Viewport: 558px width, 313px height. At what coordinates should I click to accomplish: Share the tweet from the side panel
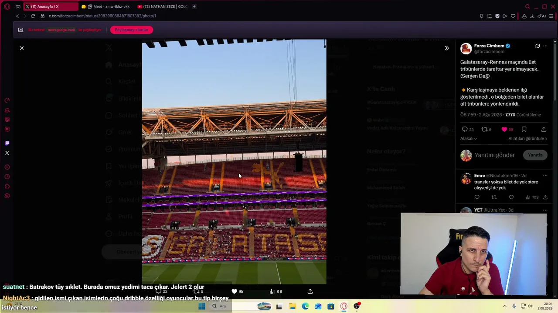point(544,130)
